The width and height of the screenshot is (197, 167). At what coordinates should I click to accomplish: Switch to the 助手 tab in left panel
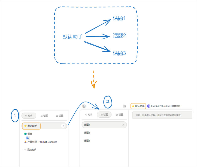pyautogui.click(x=29, y=116)
